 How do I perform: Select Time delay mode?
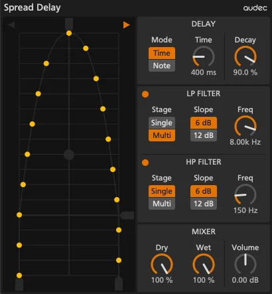click(x=162, y=53)
